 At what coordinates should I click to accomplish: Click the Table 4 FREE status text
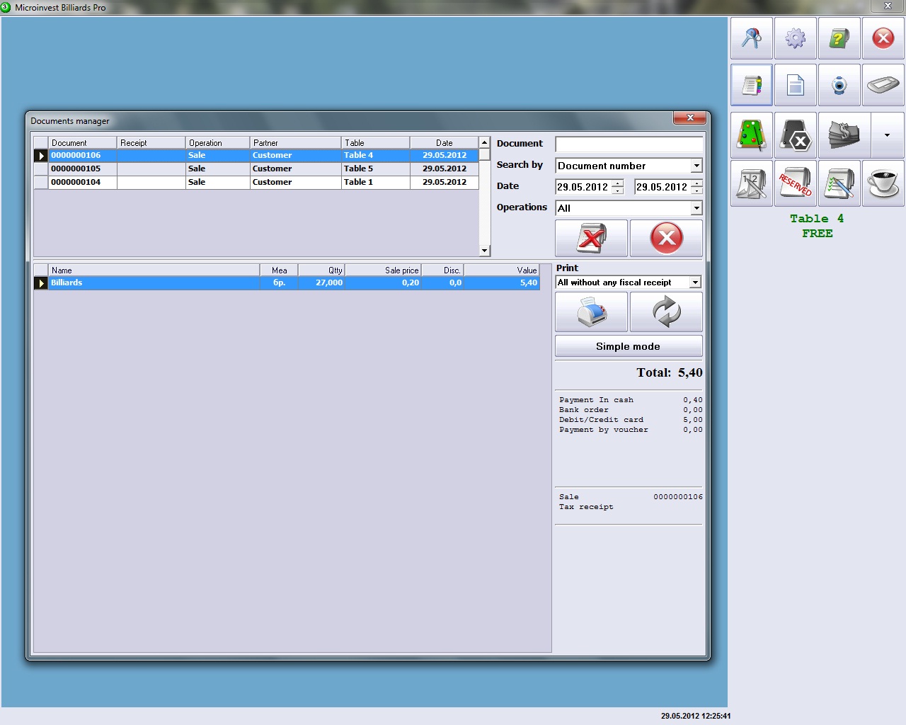pyautogui.click(x=817, y=226)
